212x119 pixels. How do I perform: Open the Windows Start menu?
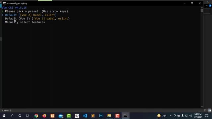click(4, 116)
